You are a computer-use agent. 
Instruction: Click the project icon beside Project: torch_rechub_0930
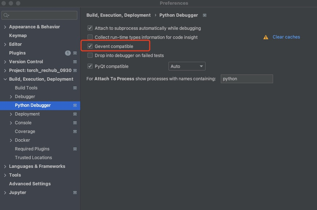pyautogui.click(x=75, y=70)
